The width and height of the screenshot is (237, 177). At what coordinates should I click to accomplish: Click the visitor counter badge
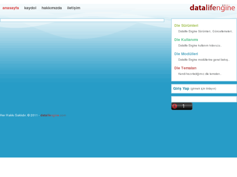click(x=182, y=106)
